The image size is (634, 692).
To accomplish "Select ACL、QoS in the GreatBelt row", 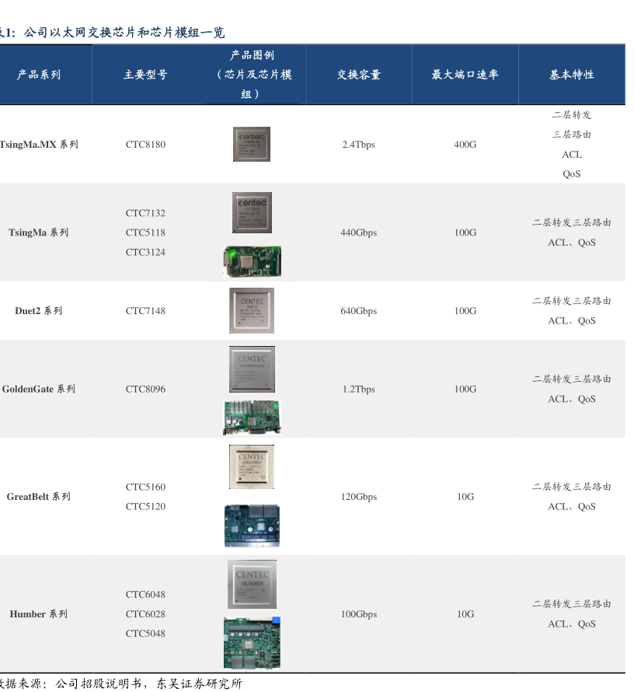I will point(572,507).
